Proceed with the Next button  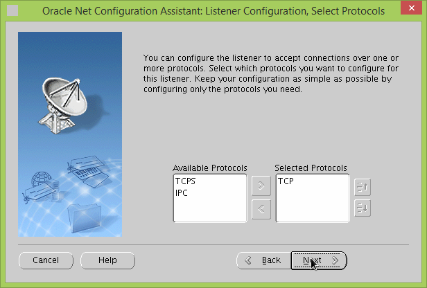click(x=319, y=260)
